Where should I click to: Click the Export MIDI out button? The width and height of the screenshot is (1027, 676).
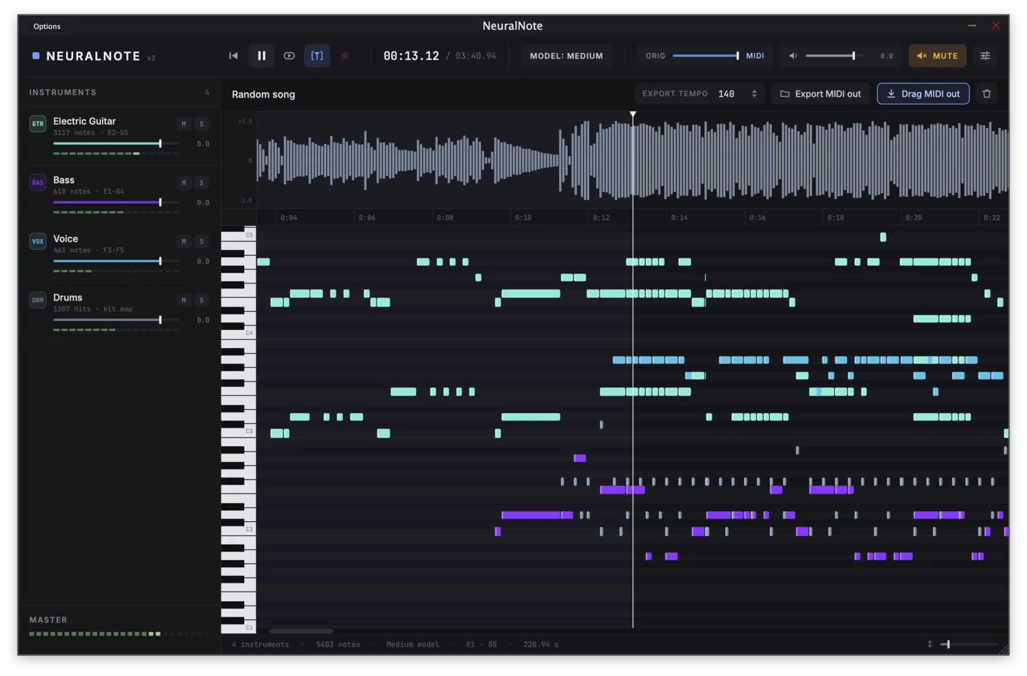(x=820, y=94)
